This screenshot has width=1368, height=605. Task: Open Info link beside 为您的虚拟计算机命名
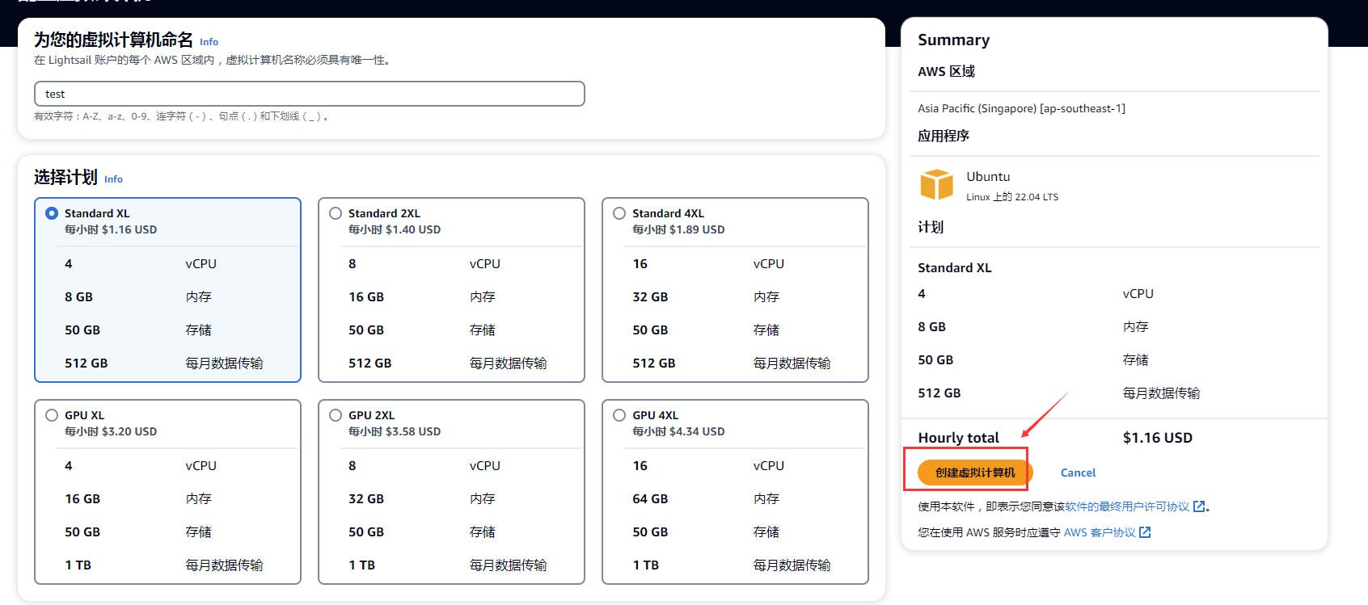209,42
